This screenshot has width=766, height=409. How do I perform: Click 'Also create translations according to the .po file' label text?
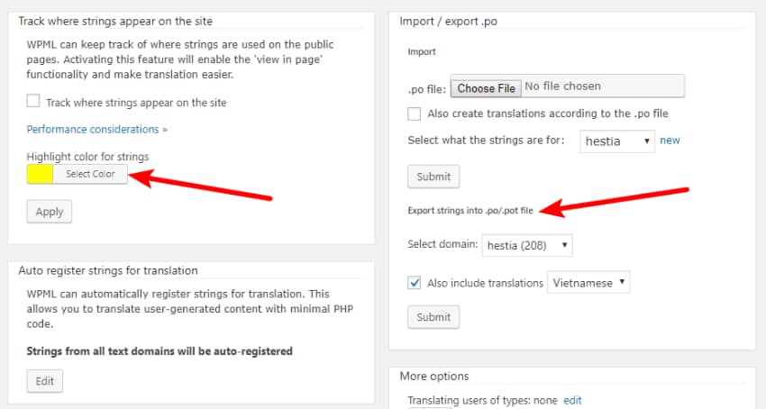click(547, 114)
